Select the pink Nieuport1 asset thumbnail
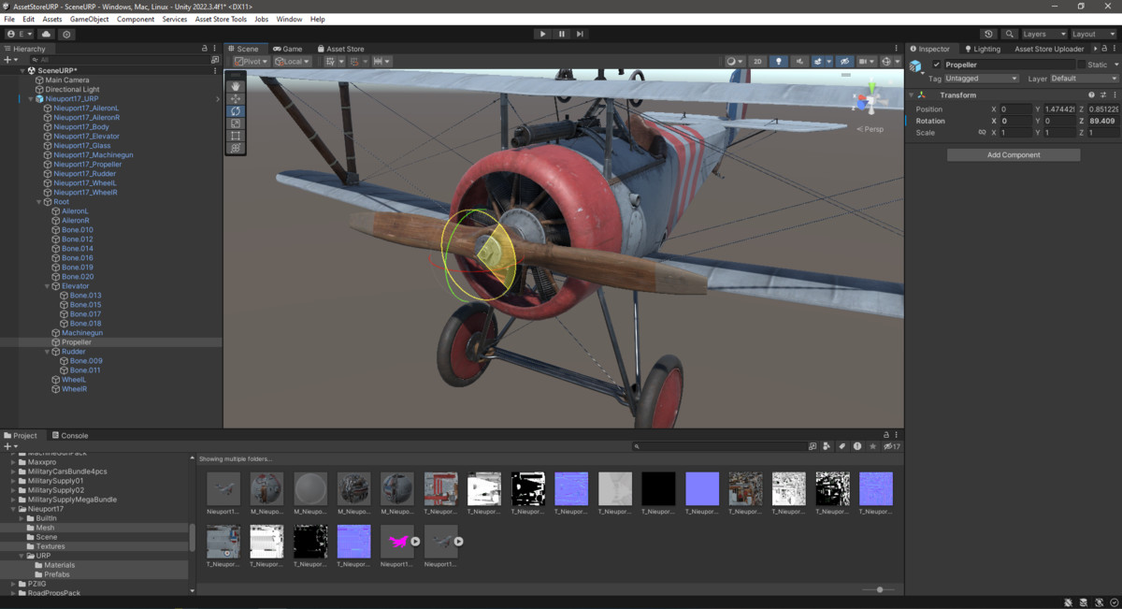This screenshot has height=609, width=1122. pos(396,541)
